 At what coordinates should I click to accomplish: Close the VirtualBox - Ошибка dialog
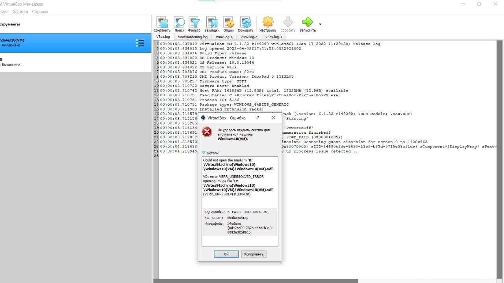274,118
